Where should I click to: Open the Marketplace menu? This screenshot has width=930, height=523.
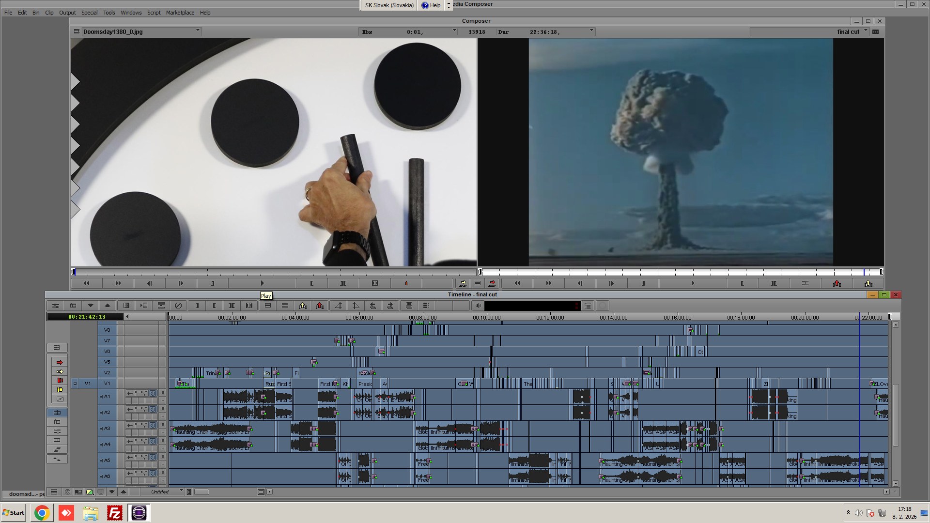(180, 13)
